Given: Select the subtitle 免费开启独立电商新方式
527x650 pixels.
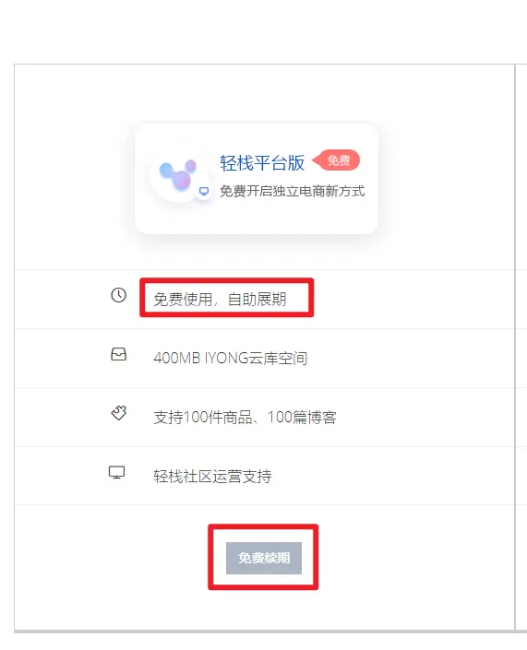Looking at the screenshot, I should (293, 191).
